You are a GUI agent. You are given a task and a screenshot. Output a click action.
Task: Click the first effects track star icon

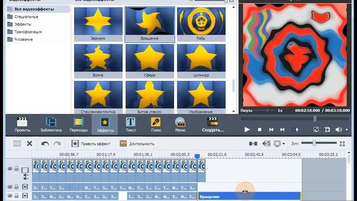[x=25, y=186]
